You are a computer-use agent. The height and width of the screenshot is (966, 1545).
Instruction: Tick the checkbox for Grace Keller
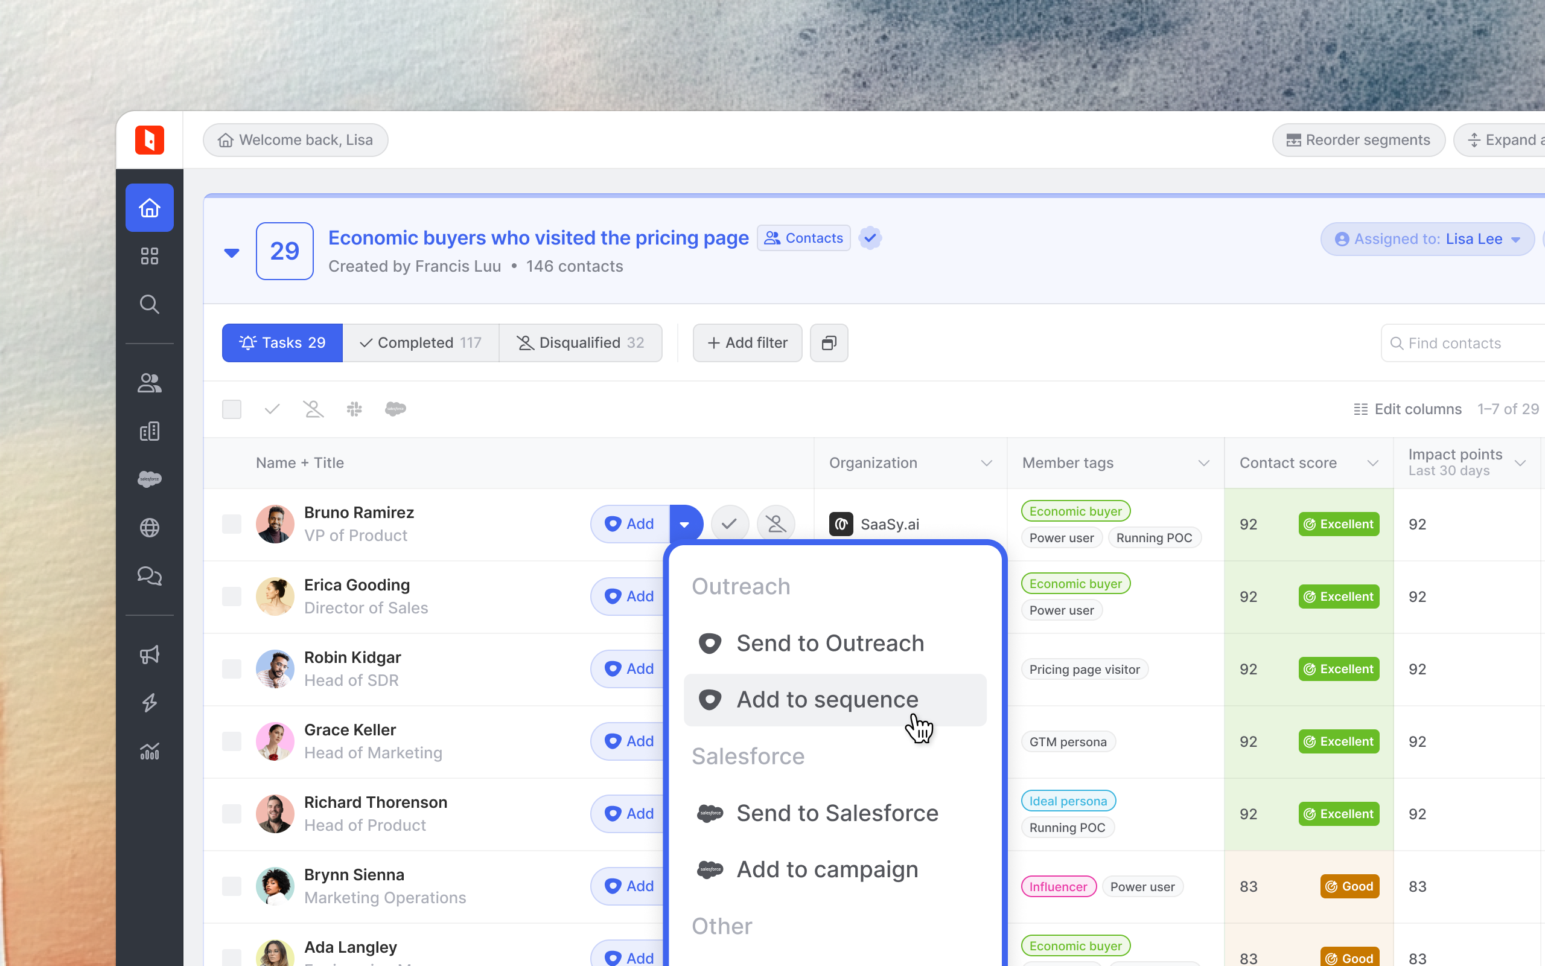point(232,741)
